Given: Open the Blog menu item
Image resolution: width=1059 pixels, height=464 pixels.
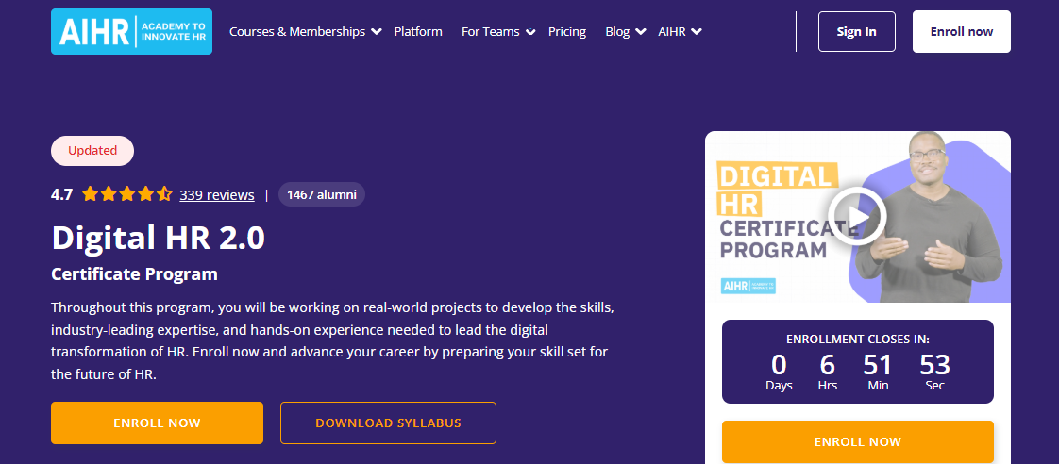Looking at the screenshot, I should tap(617, 32).
